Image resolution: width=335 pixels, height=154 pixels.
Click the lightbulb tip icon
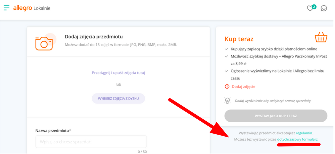point(227,100)
